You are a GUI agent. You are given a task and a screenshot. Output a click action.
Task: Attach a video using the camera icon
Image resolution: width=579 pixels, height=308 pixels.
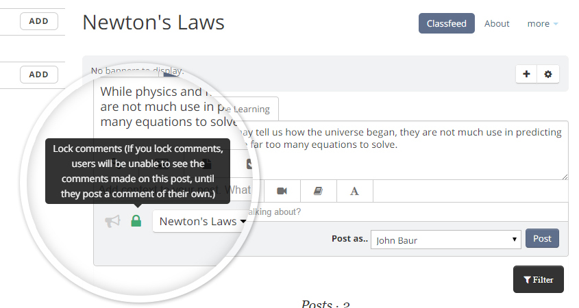[x=282, y=191]
